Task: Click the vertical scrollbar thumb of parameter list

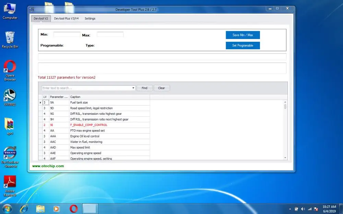Action: tap(285, 106)
